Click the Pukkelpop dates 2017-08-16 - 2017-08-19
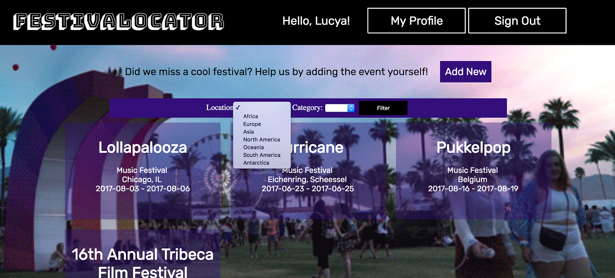The height and width of the screenshot is (278, 615). pos(473,189)
